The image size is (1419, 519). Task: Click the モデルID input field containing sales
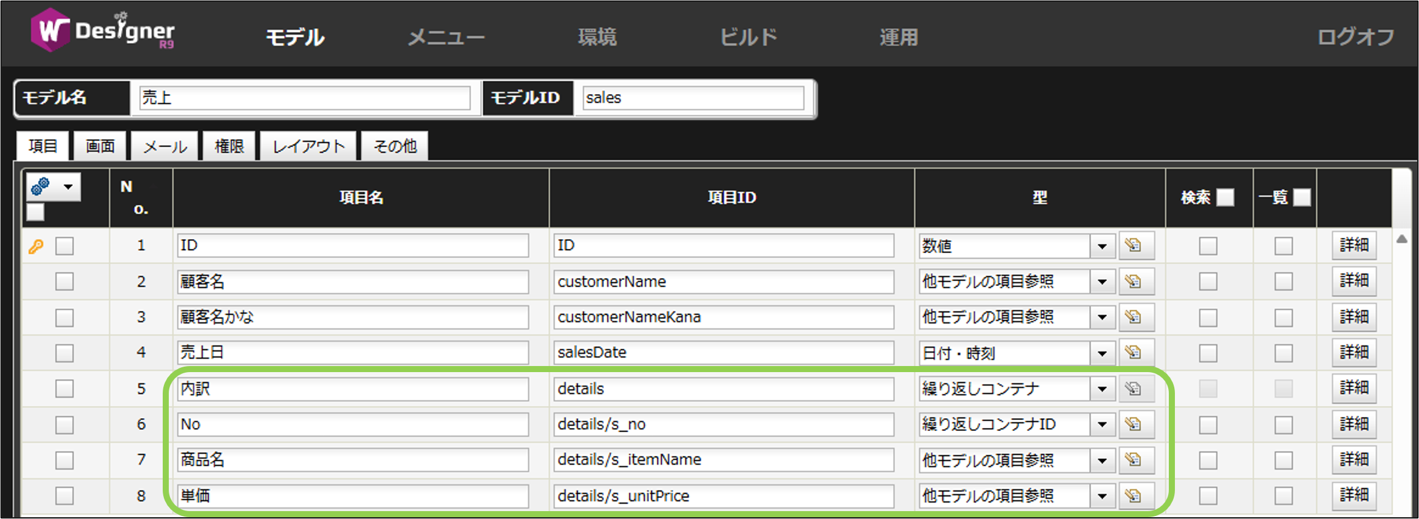(x=692, y=98)
